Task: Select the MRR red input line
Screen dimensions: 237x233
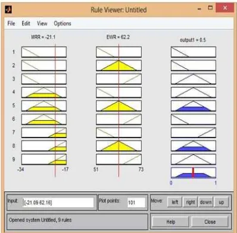Action: pyautogui.click(x=55, y=111)
